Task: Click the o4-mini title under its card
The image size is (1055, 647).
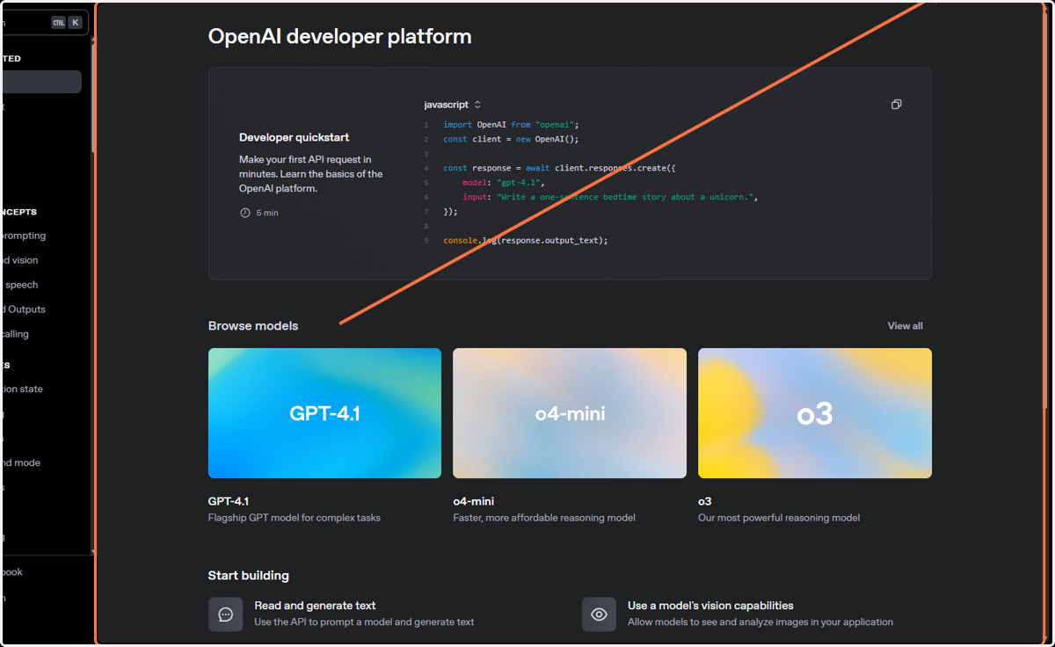Action: tap(474, 501)
